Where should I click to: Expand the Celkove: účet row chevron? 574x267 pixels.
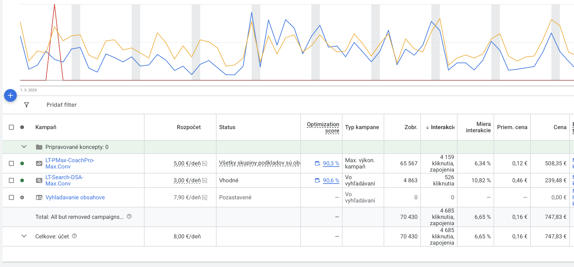point(24,236)
